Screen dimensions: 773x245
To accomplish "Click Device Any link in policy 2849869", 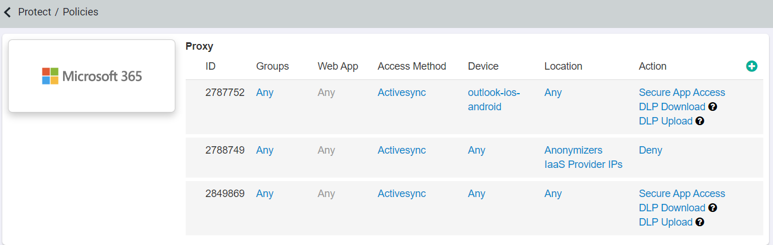I will pyautogui.click(x=477, y=194).
